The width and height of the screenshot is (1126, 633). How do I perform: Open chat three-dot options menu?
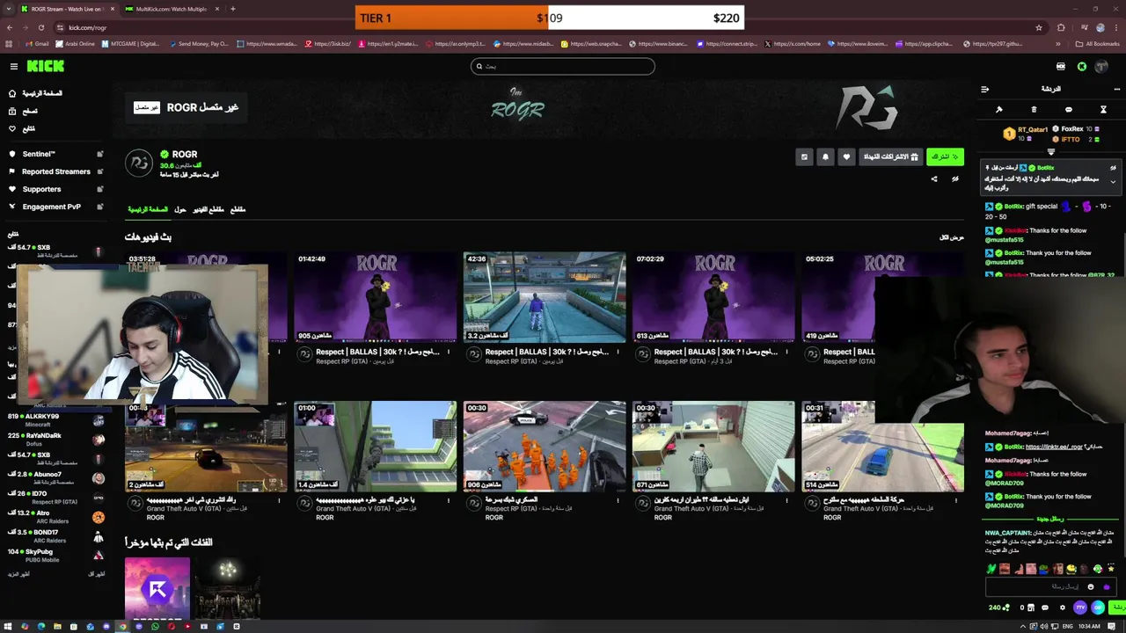point(1117,89)
